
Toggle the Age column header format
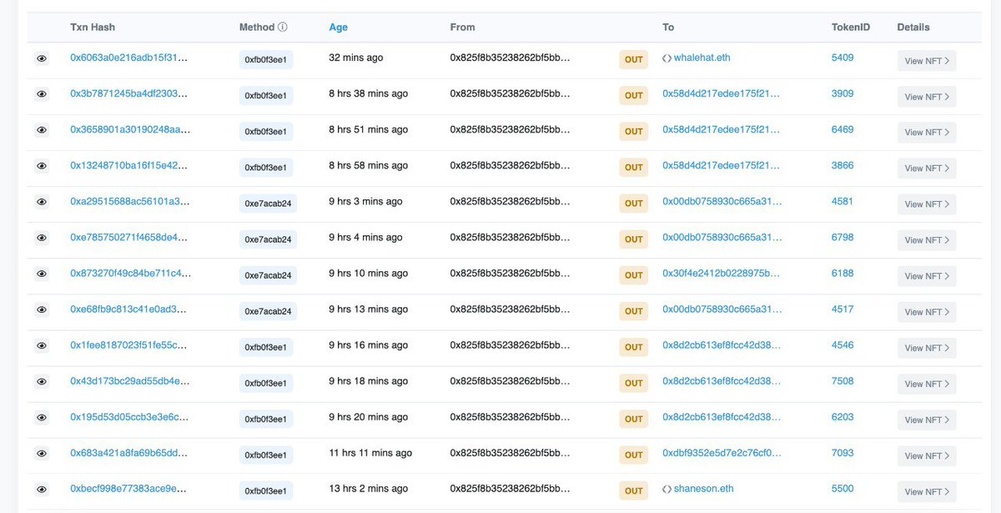338,28
